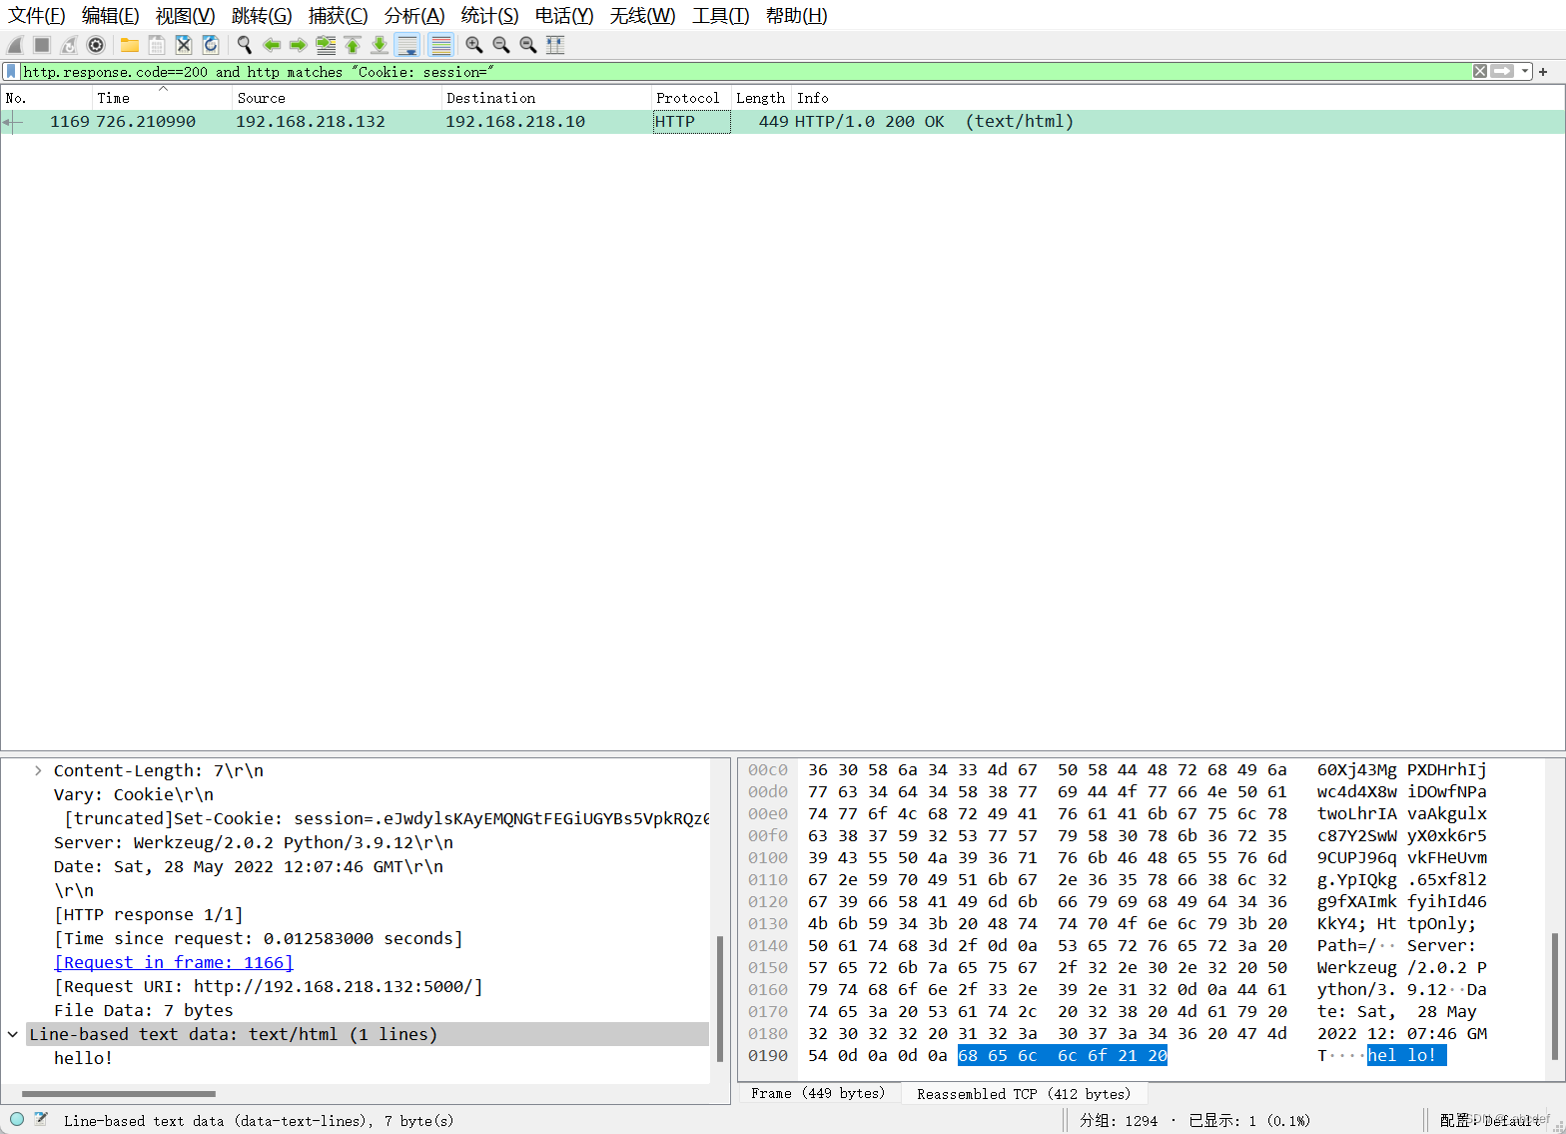Open capture options gear icon
1566x1134 pixels.
(96, 45)
